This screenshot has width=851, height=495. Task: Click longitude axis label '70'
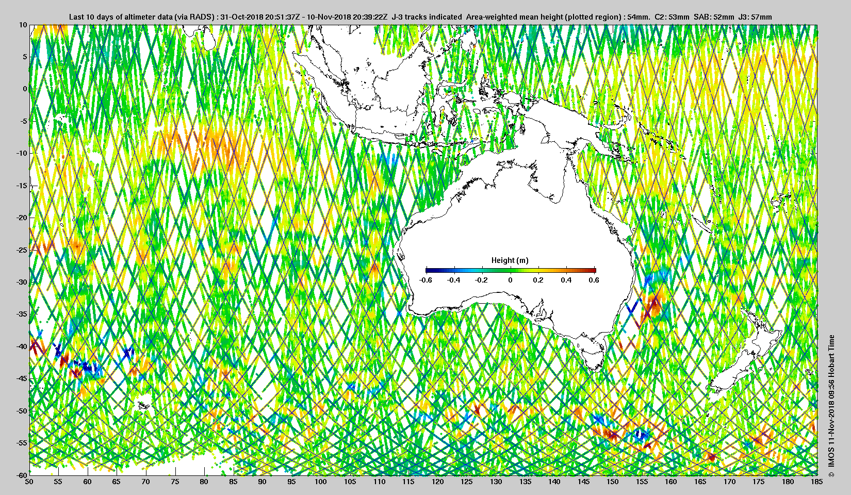click(146, 482)
